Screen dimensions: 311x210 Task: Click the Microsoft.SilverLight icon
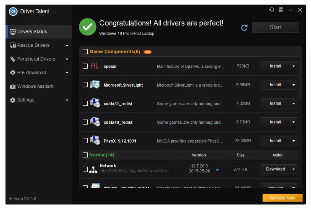click(95, 85)
